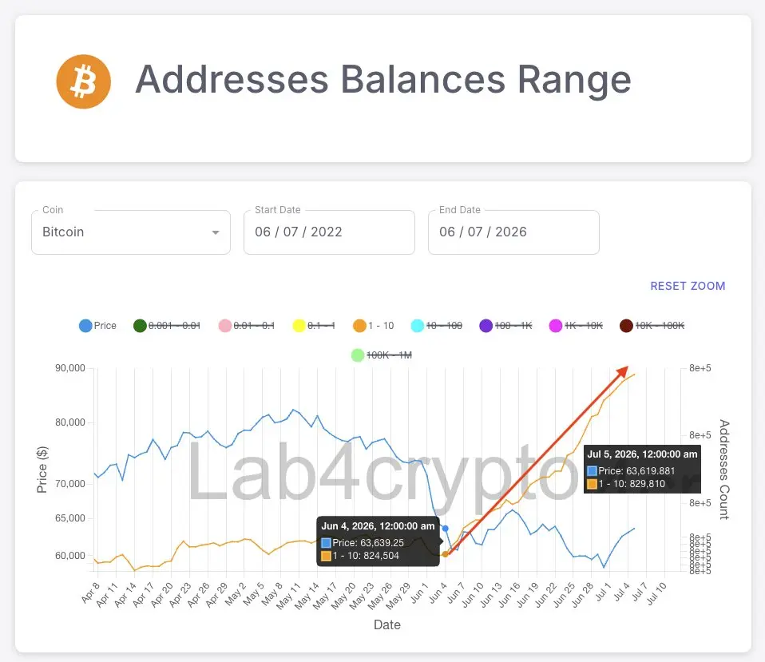
Task: Click the 60,000 price axis label
Action: point(69,555)
